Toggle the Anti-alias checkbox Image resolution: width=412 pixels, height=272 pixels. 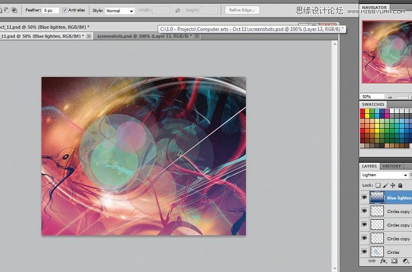click(65, 11)
